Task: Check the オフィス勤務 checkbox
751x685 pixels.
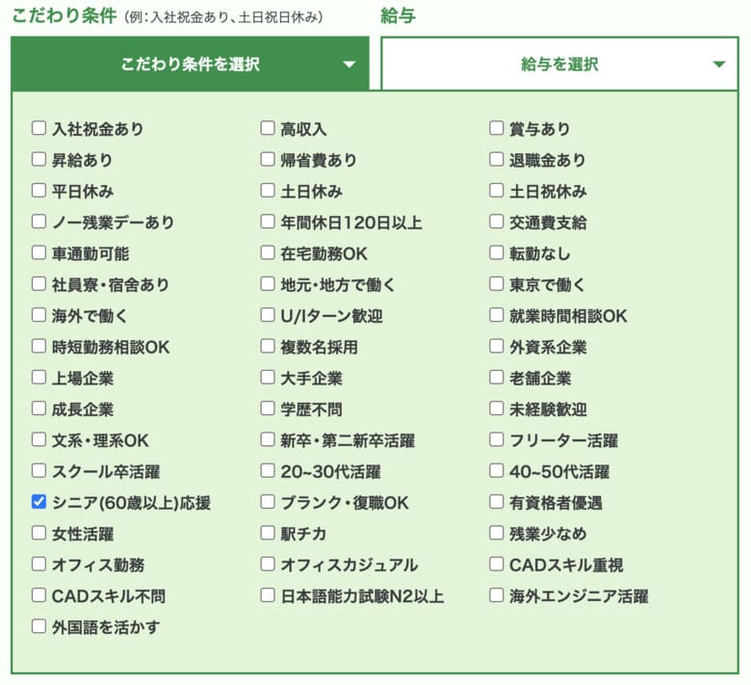Action: pos(39,565)
